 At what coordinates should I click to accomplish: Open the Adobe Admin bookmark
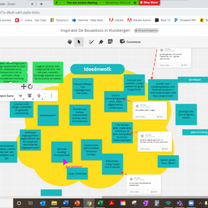point(139,20)
